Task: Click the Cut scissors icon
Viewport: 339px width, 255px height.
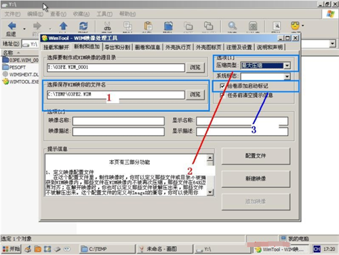Action: click(107, 26)
